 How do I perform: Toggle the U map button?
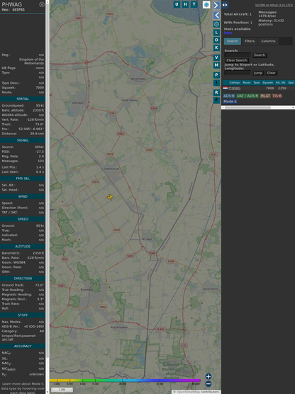pyautogui.click(x=177, y=4)
